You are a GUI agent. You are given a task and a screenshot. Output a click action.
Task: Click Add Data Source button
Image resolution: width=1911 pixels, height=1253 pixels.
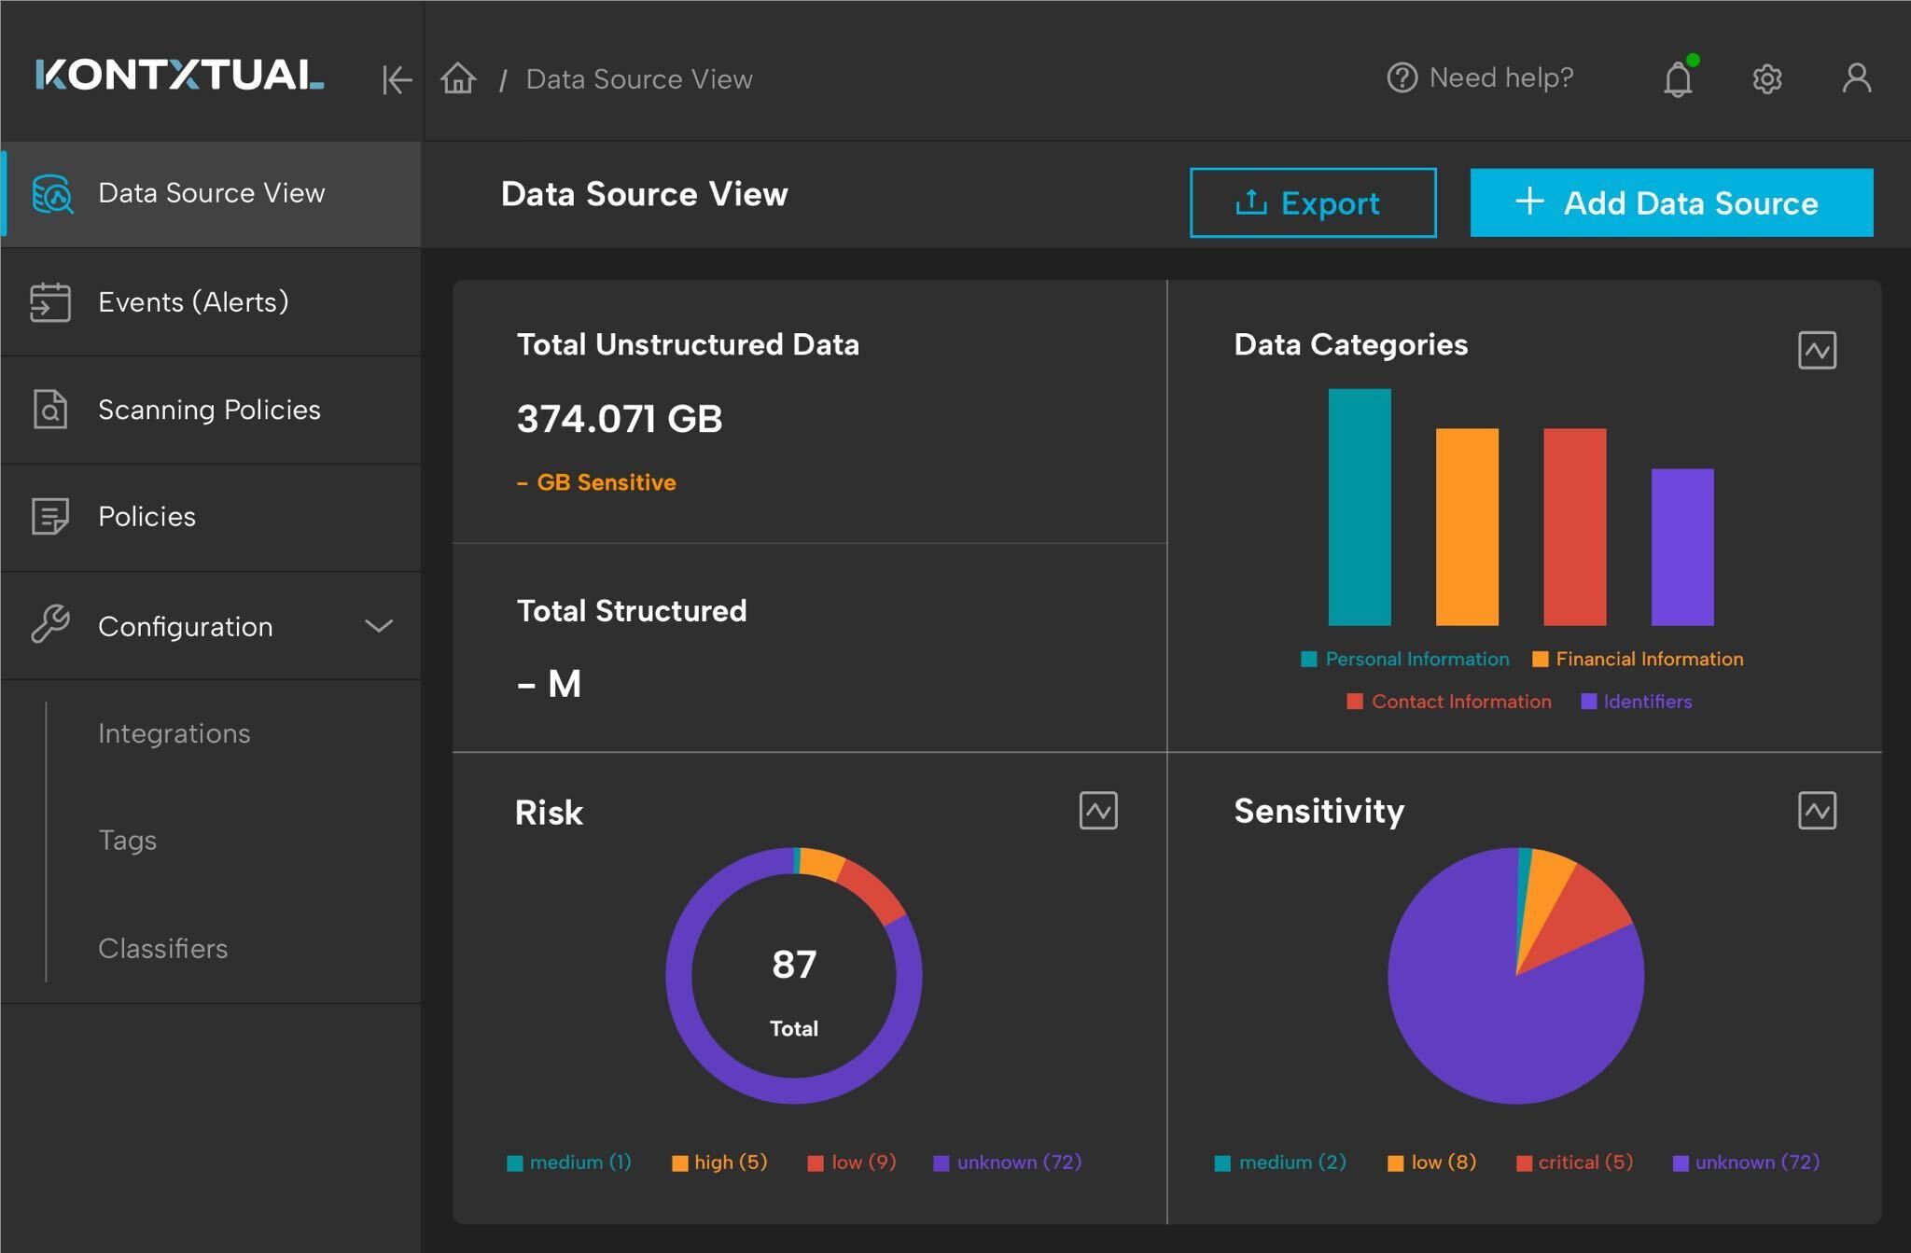1670,202
